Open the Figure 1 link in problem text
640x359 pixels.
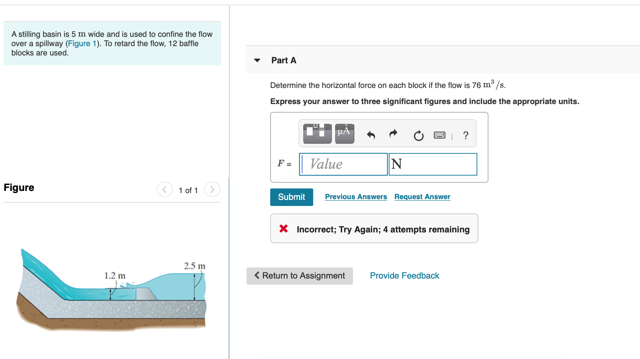pos(82,44)
